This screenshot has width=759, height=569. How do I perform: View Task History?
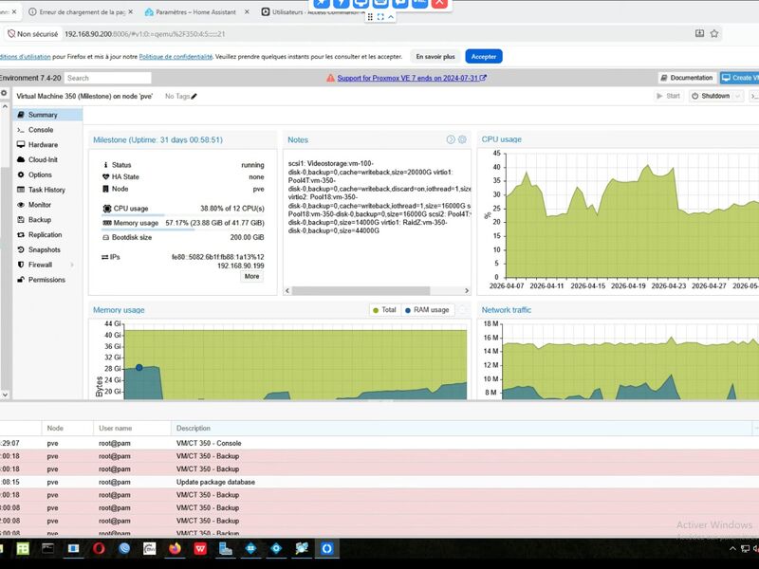[48, 190]
